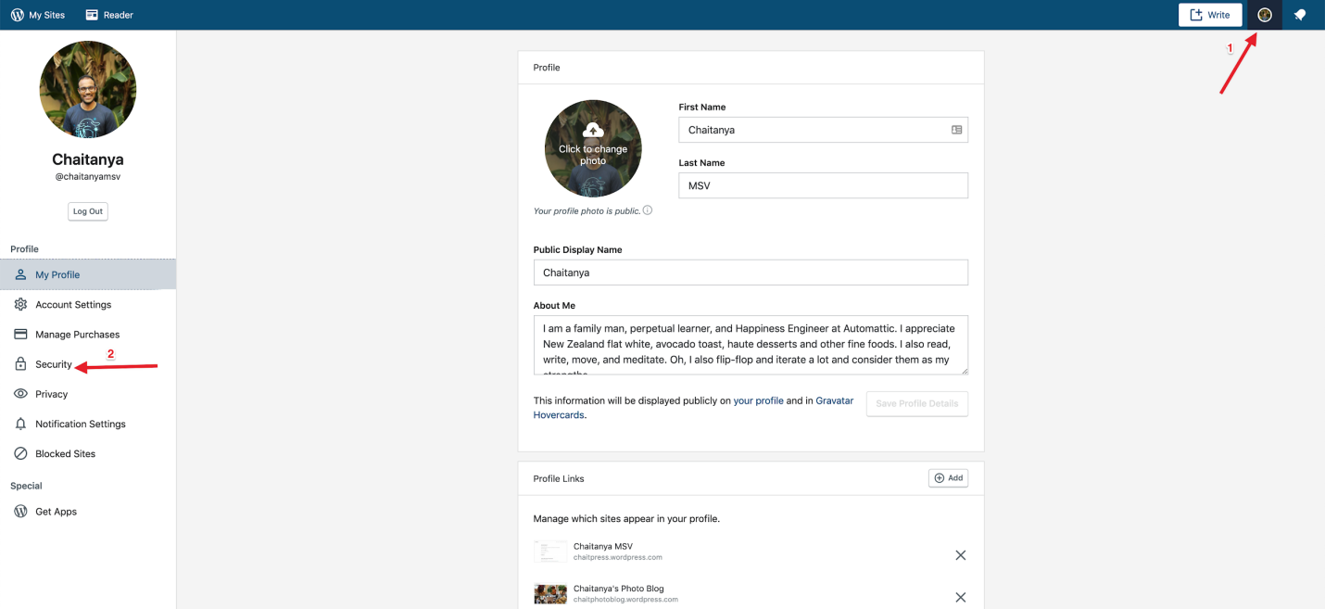Click the Public Display Name field
This screenshot has height=609, width=1325.
point(751,273)
